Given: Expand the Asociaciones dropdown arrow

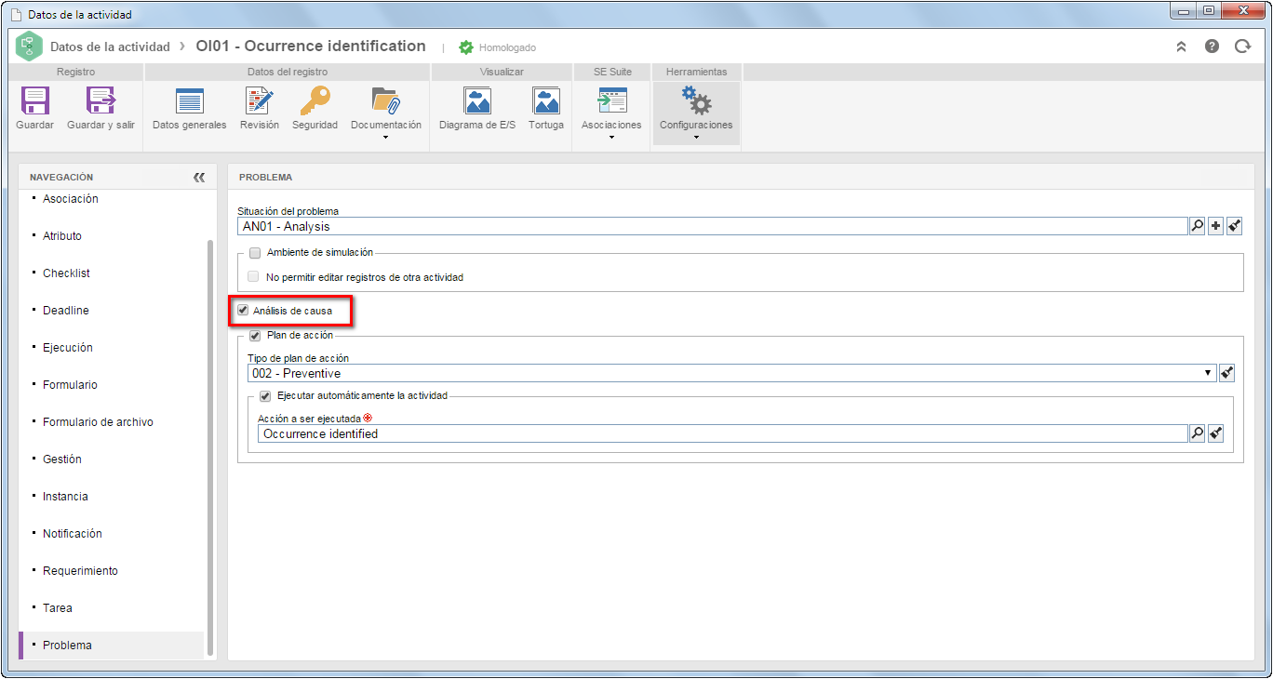Looking at the screenshot, I should (x=611, y=138).
